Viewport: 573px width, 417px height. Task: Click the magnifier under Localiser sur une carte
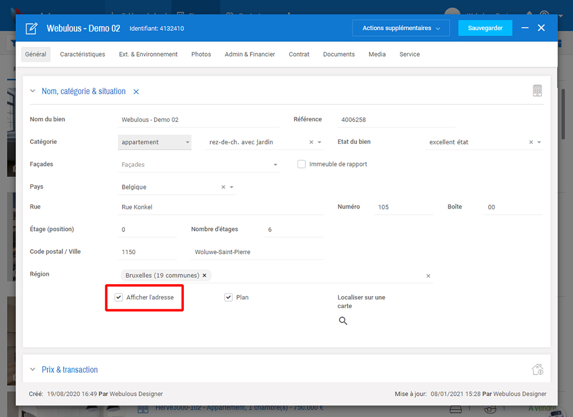pos(343,321)
